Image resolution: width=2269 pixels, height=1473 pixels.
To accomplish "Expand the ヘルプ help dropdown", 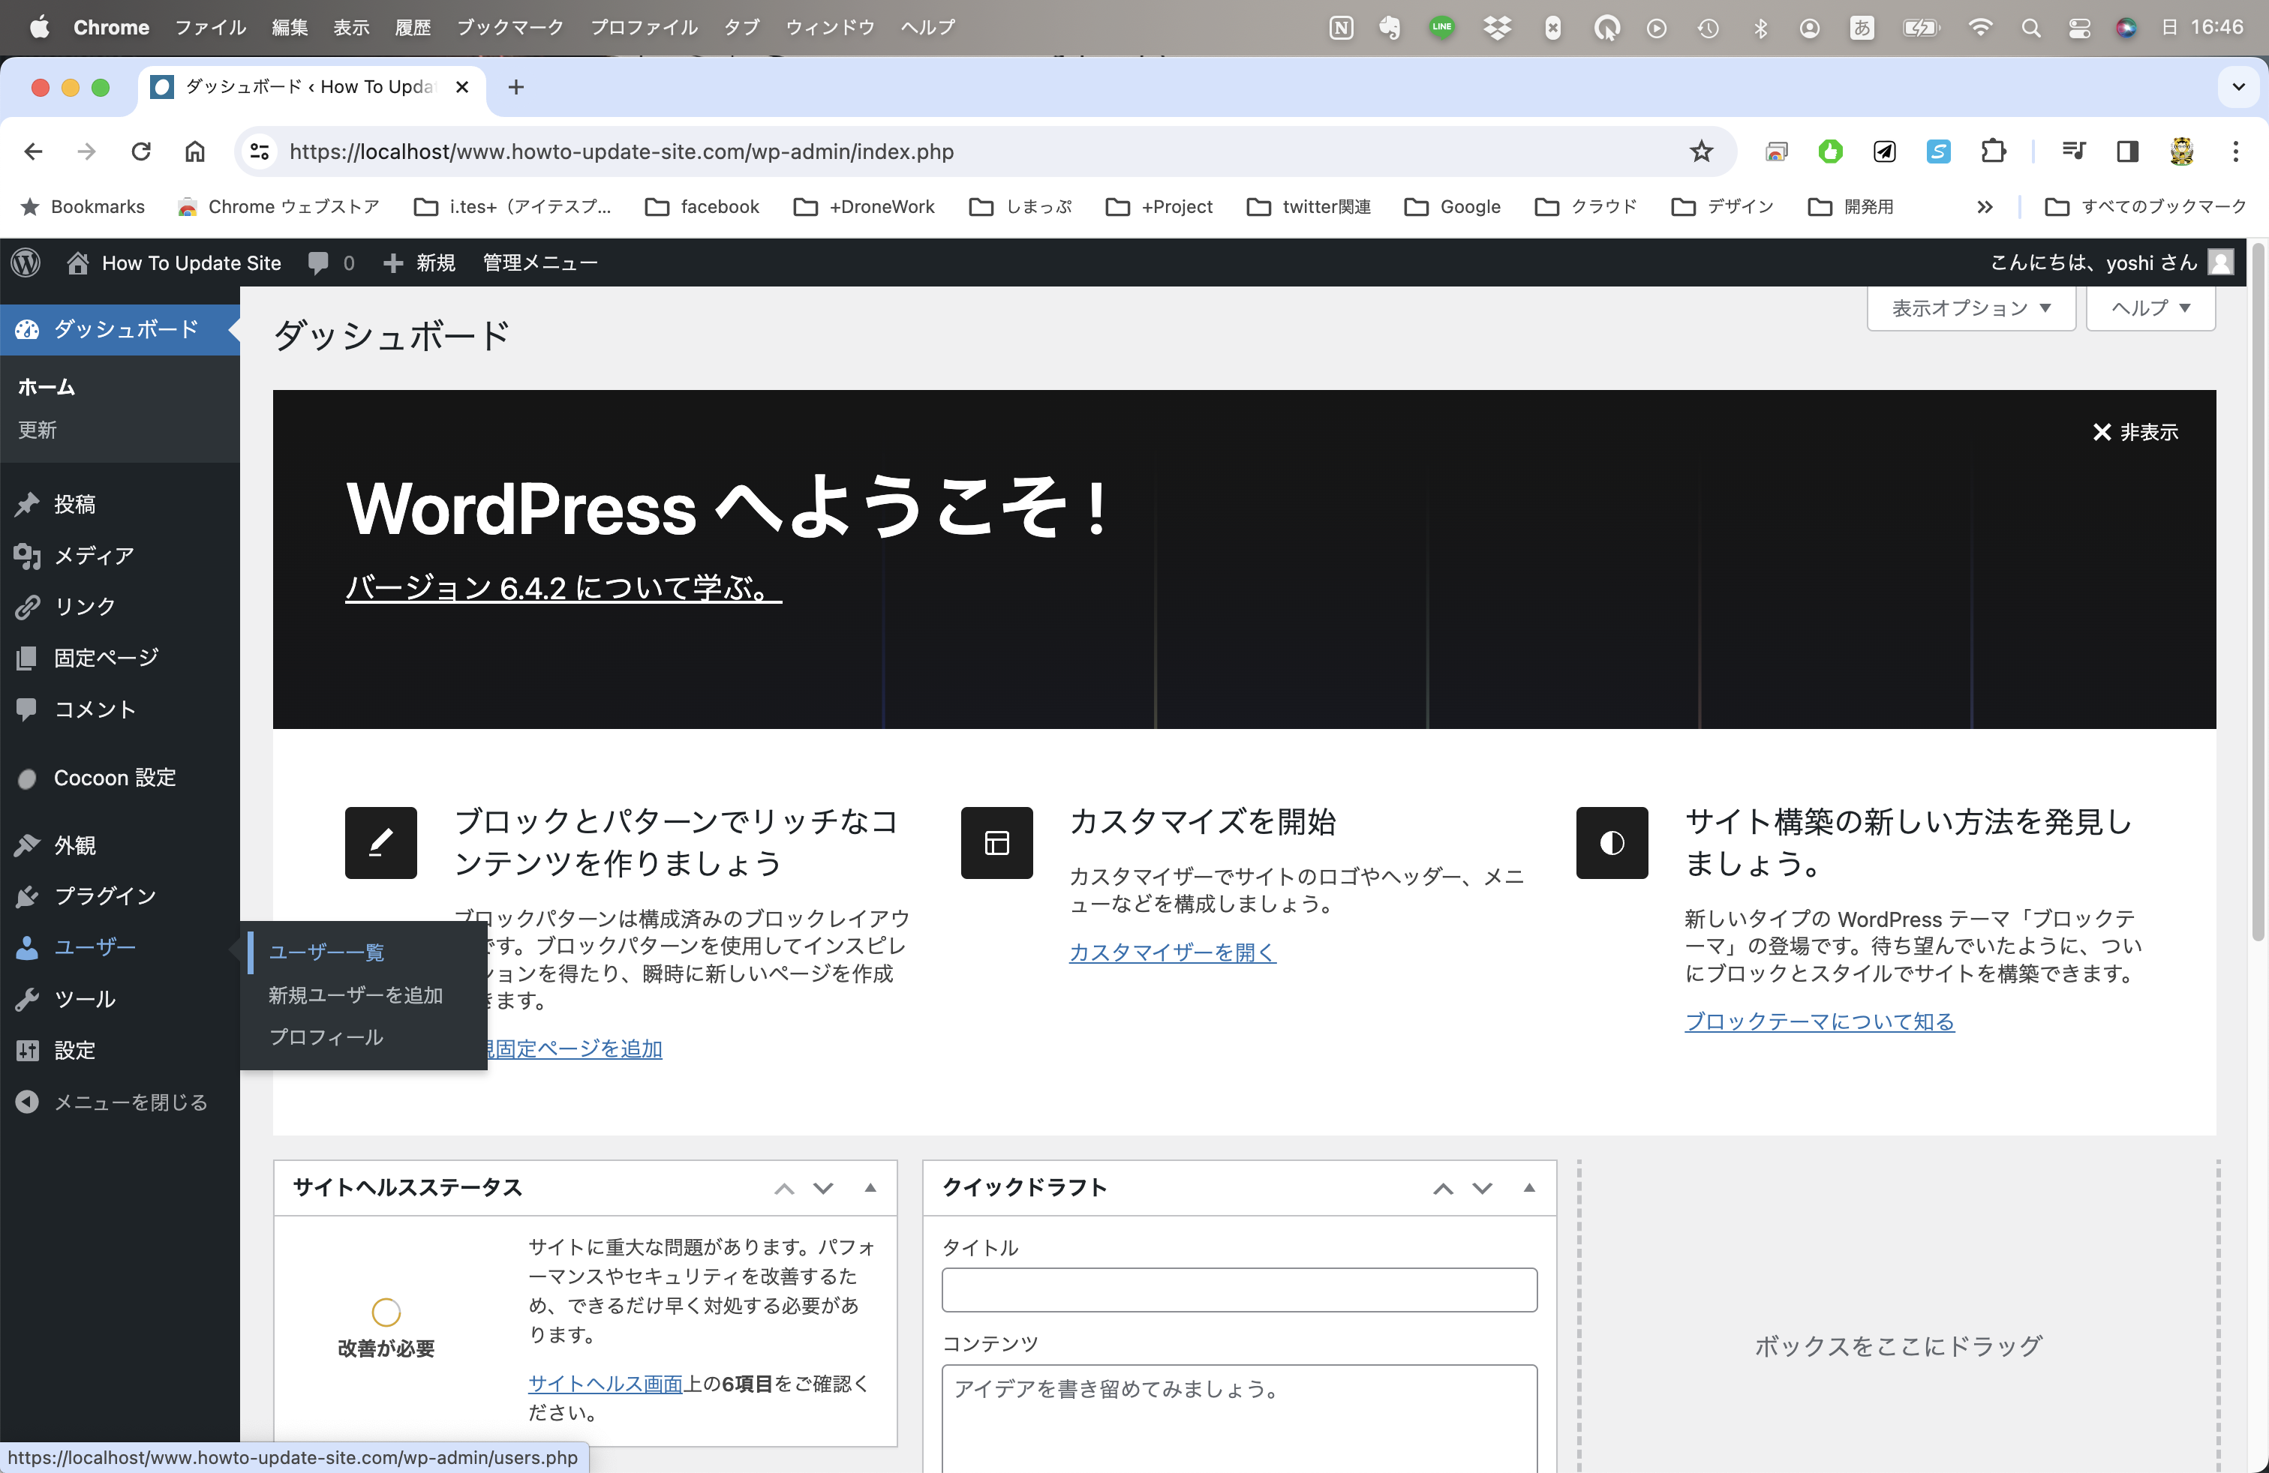I will point(2150,307).
